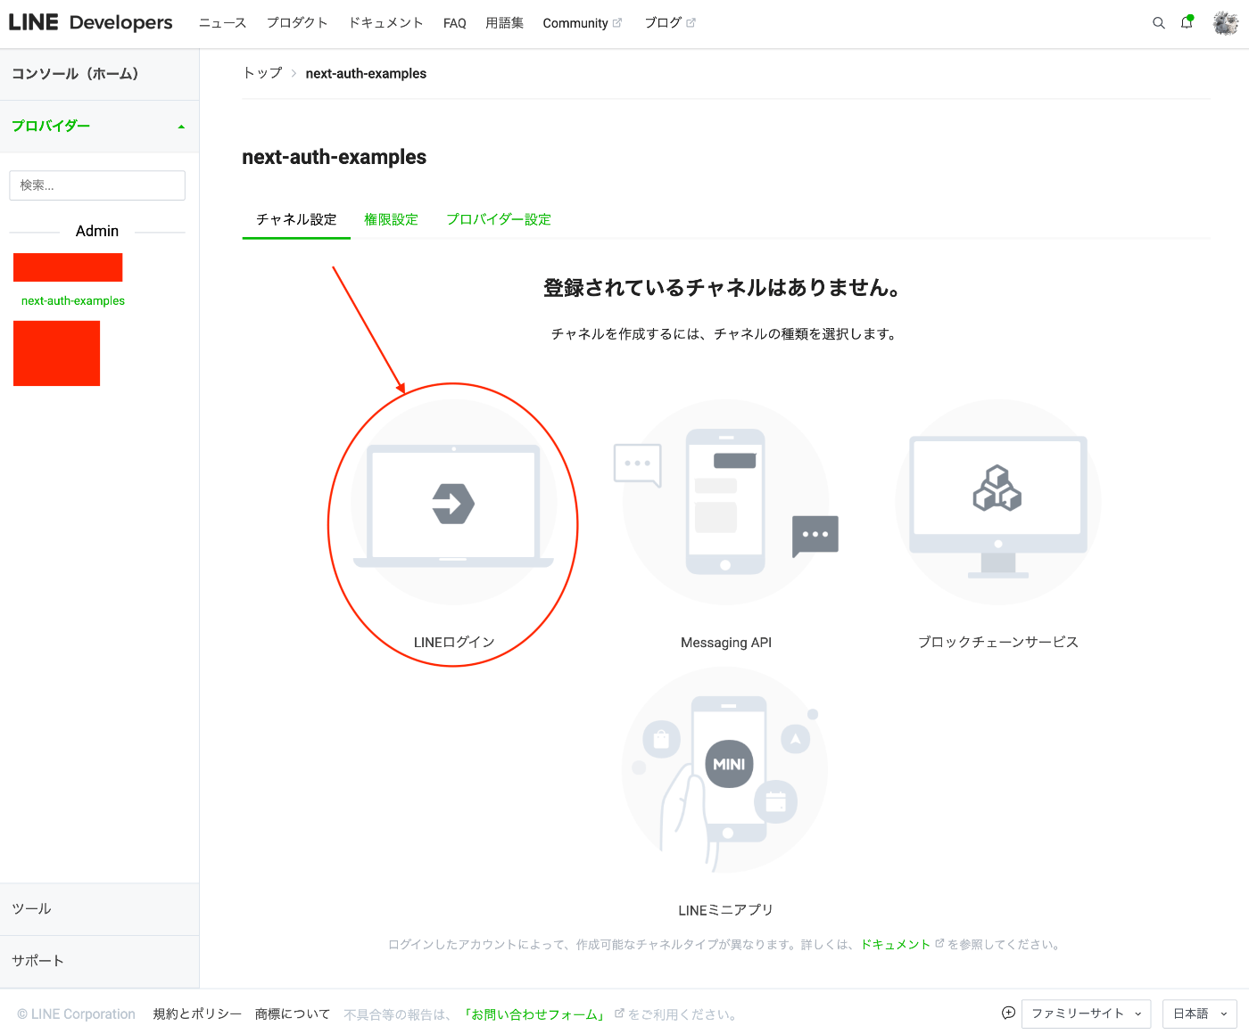Click the © LINE Corporation footer text
The image size is (1249, 1034).
[x=76, y=1014]
